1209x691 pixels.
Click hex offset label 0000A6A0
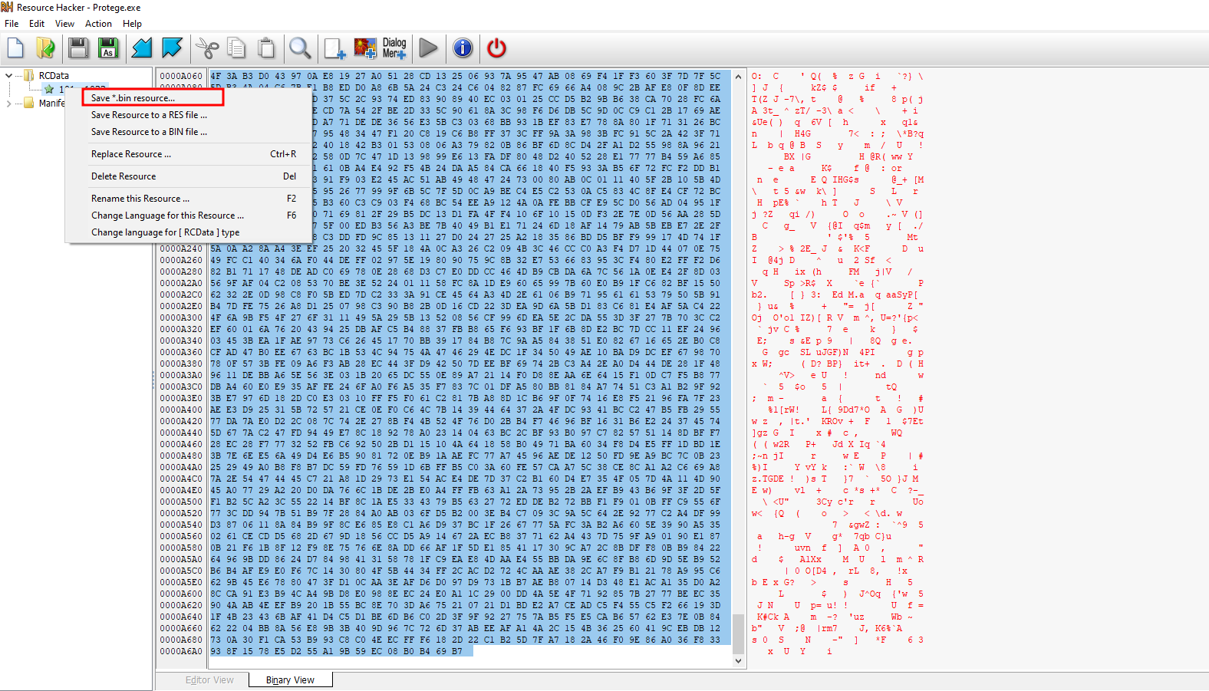pyautogui.click(x=182, y=651)
